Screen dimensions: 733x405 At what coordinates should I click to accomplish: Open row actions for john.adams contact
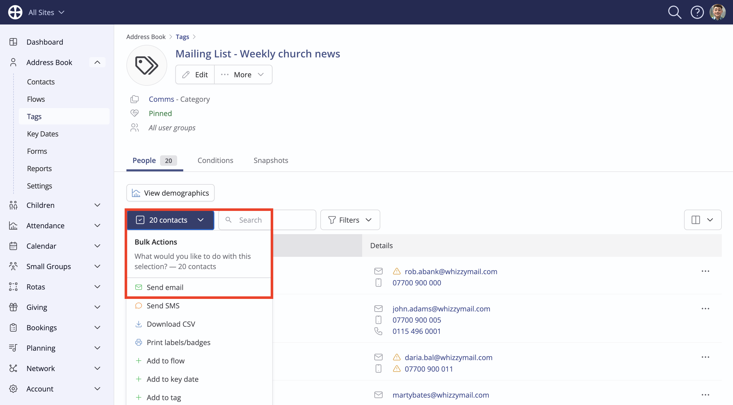pos(705,308)
